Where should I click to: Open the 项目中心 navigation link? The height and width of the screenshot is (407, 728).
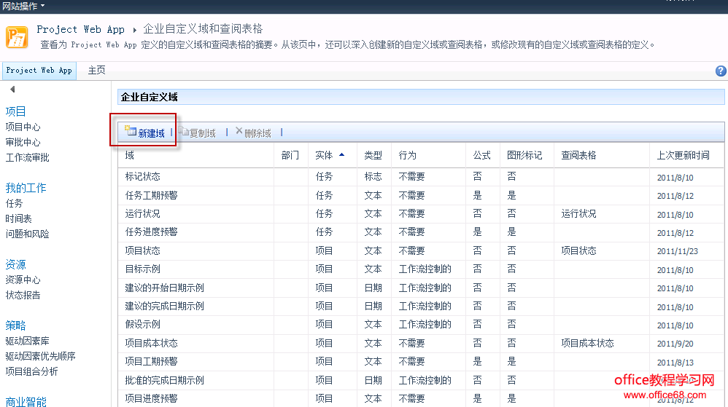[23, 127]
